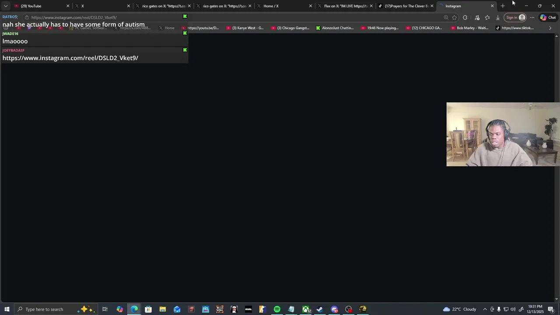This screenshot has height=315, width=560.
Task: Open the 22°C Cloudy weather widget
Action: click(459, 309)
